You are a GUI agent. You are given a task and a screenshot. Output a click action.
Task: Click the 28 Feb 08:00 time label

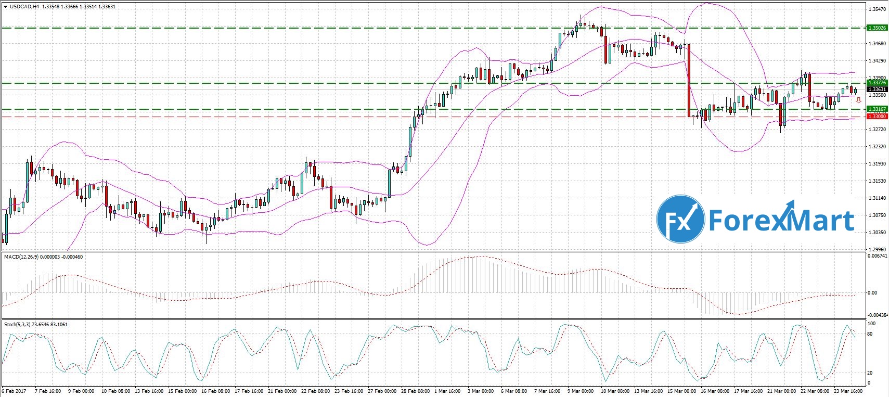tap(415, 391)
